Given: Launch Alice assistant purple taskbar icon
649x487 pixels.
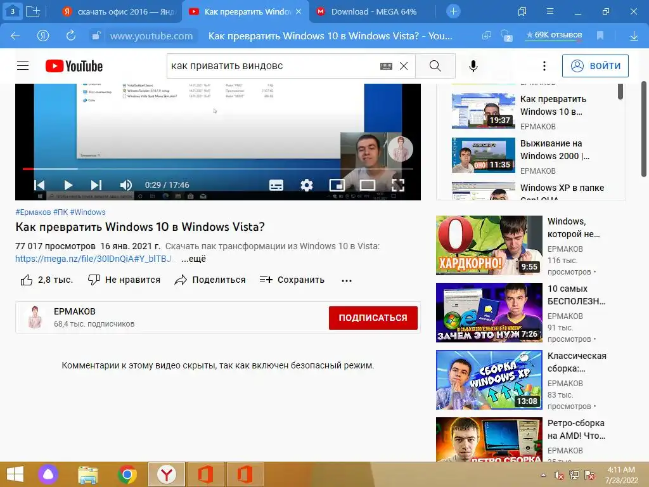Looking at the screenshot, I should coord(48,474).
